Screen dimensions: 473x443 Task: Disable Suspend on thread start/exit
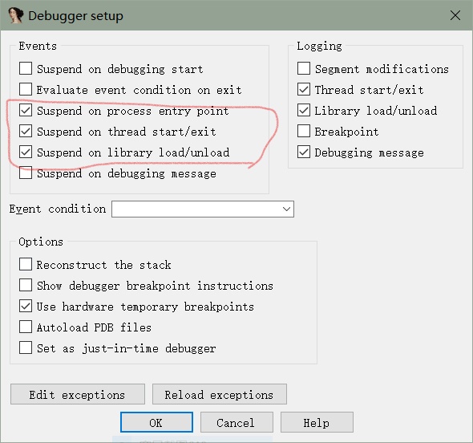coord(26,131)
